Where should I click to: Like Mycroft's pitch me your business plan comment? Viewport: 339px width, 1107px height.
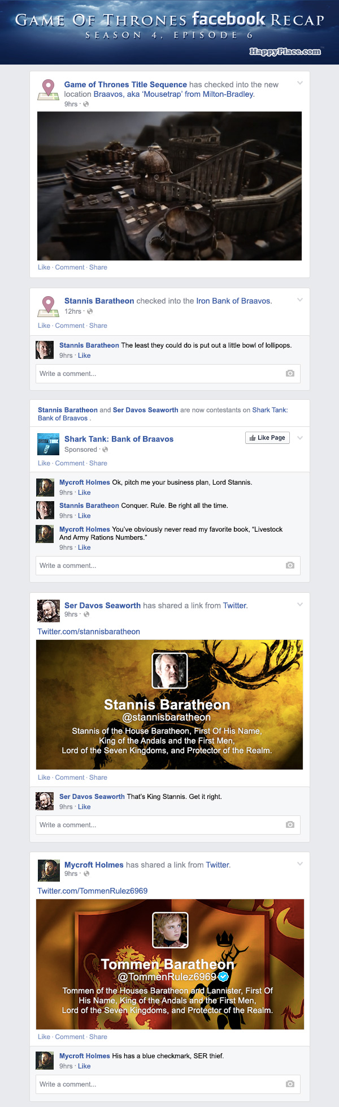[x=84, y=493]
